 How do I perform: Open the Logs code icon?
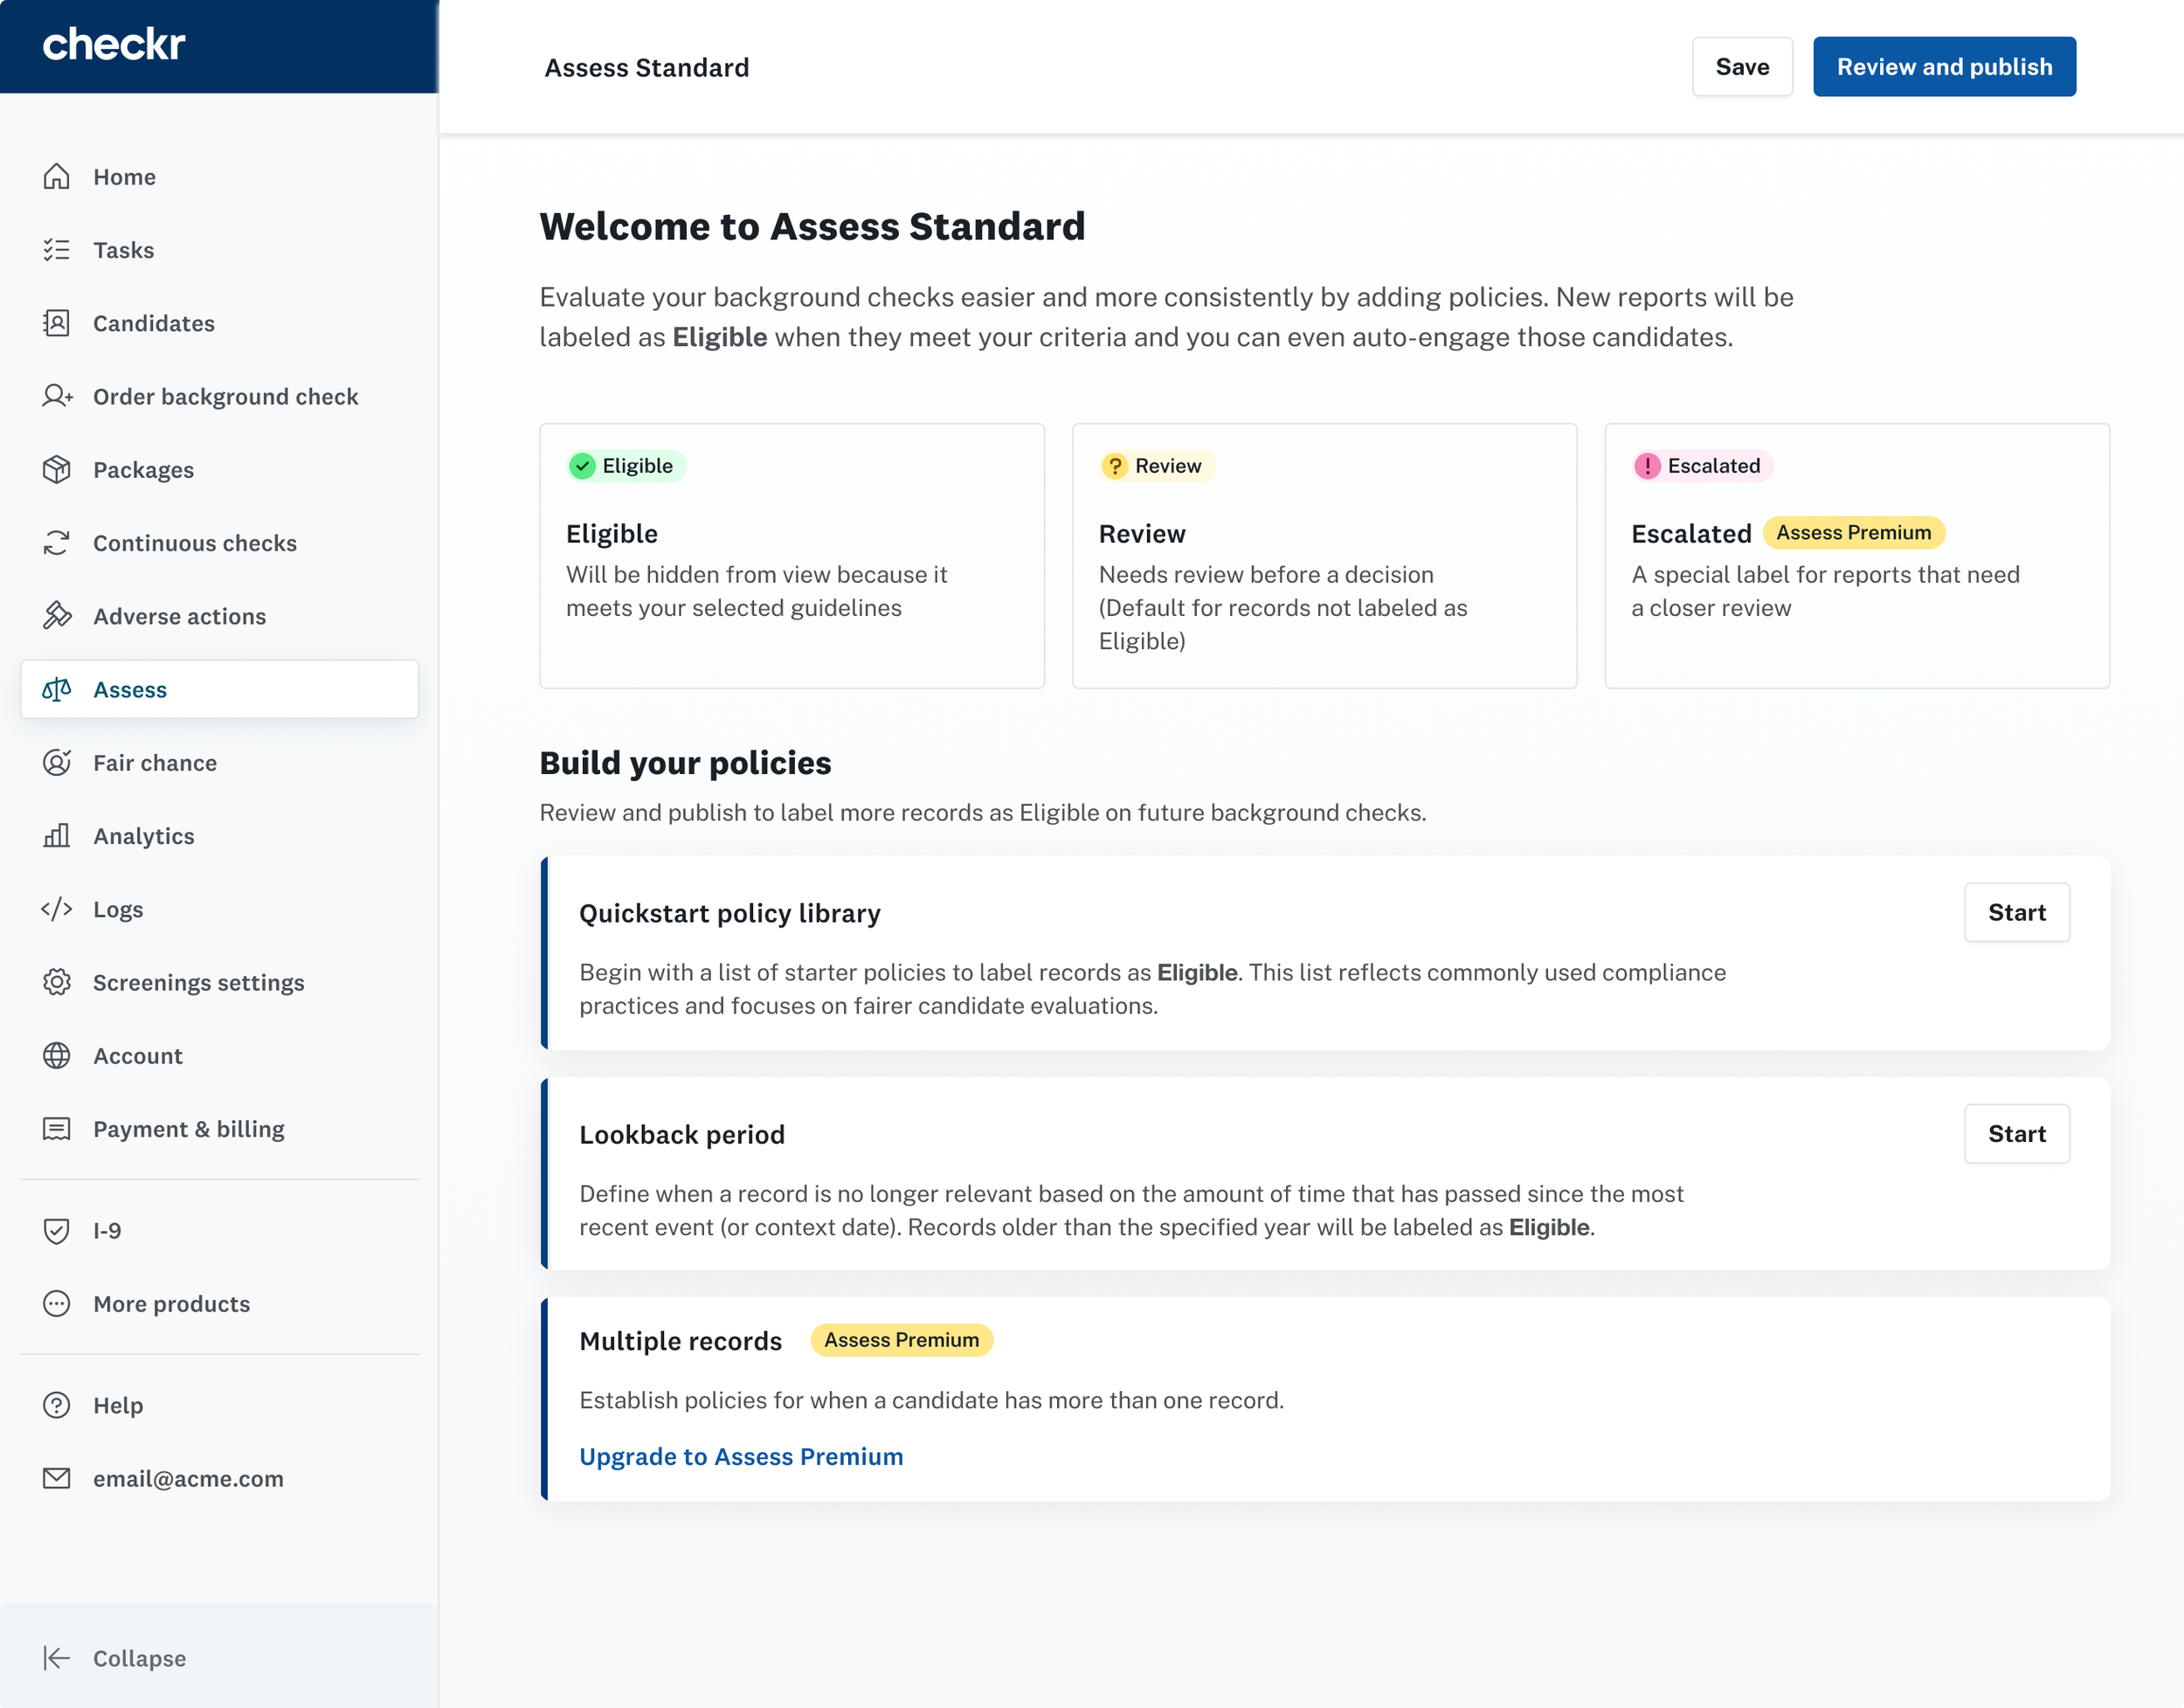[x=57, y=909]
